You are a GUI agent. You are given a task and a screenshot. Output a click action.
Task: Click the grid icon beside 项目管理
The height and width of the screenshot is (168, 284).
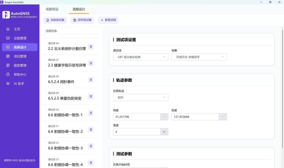tap(8, 56)
